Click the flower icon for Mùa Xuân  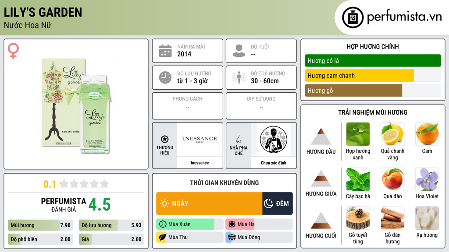tap(163, 224)
